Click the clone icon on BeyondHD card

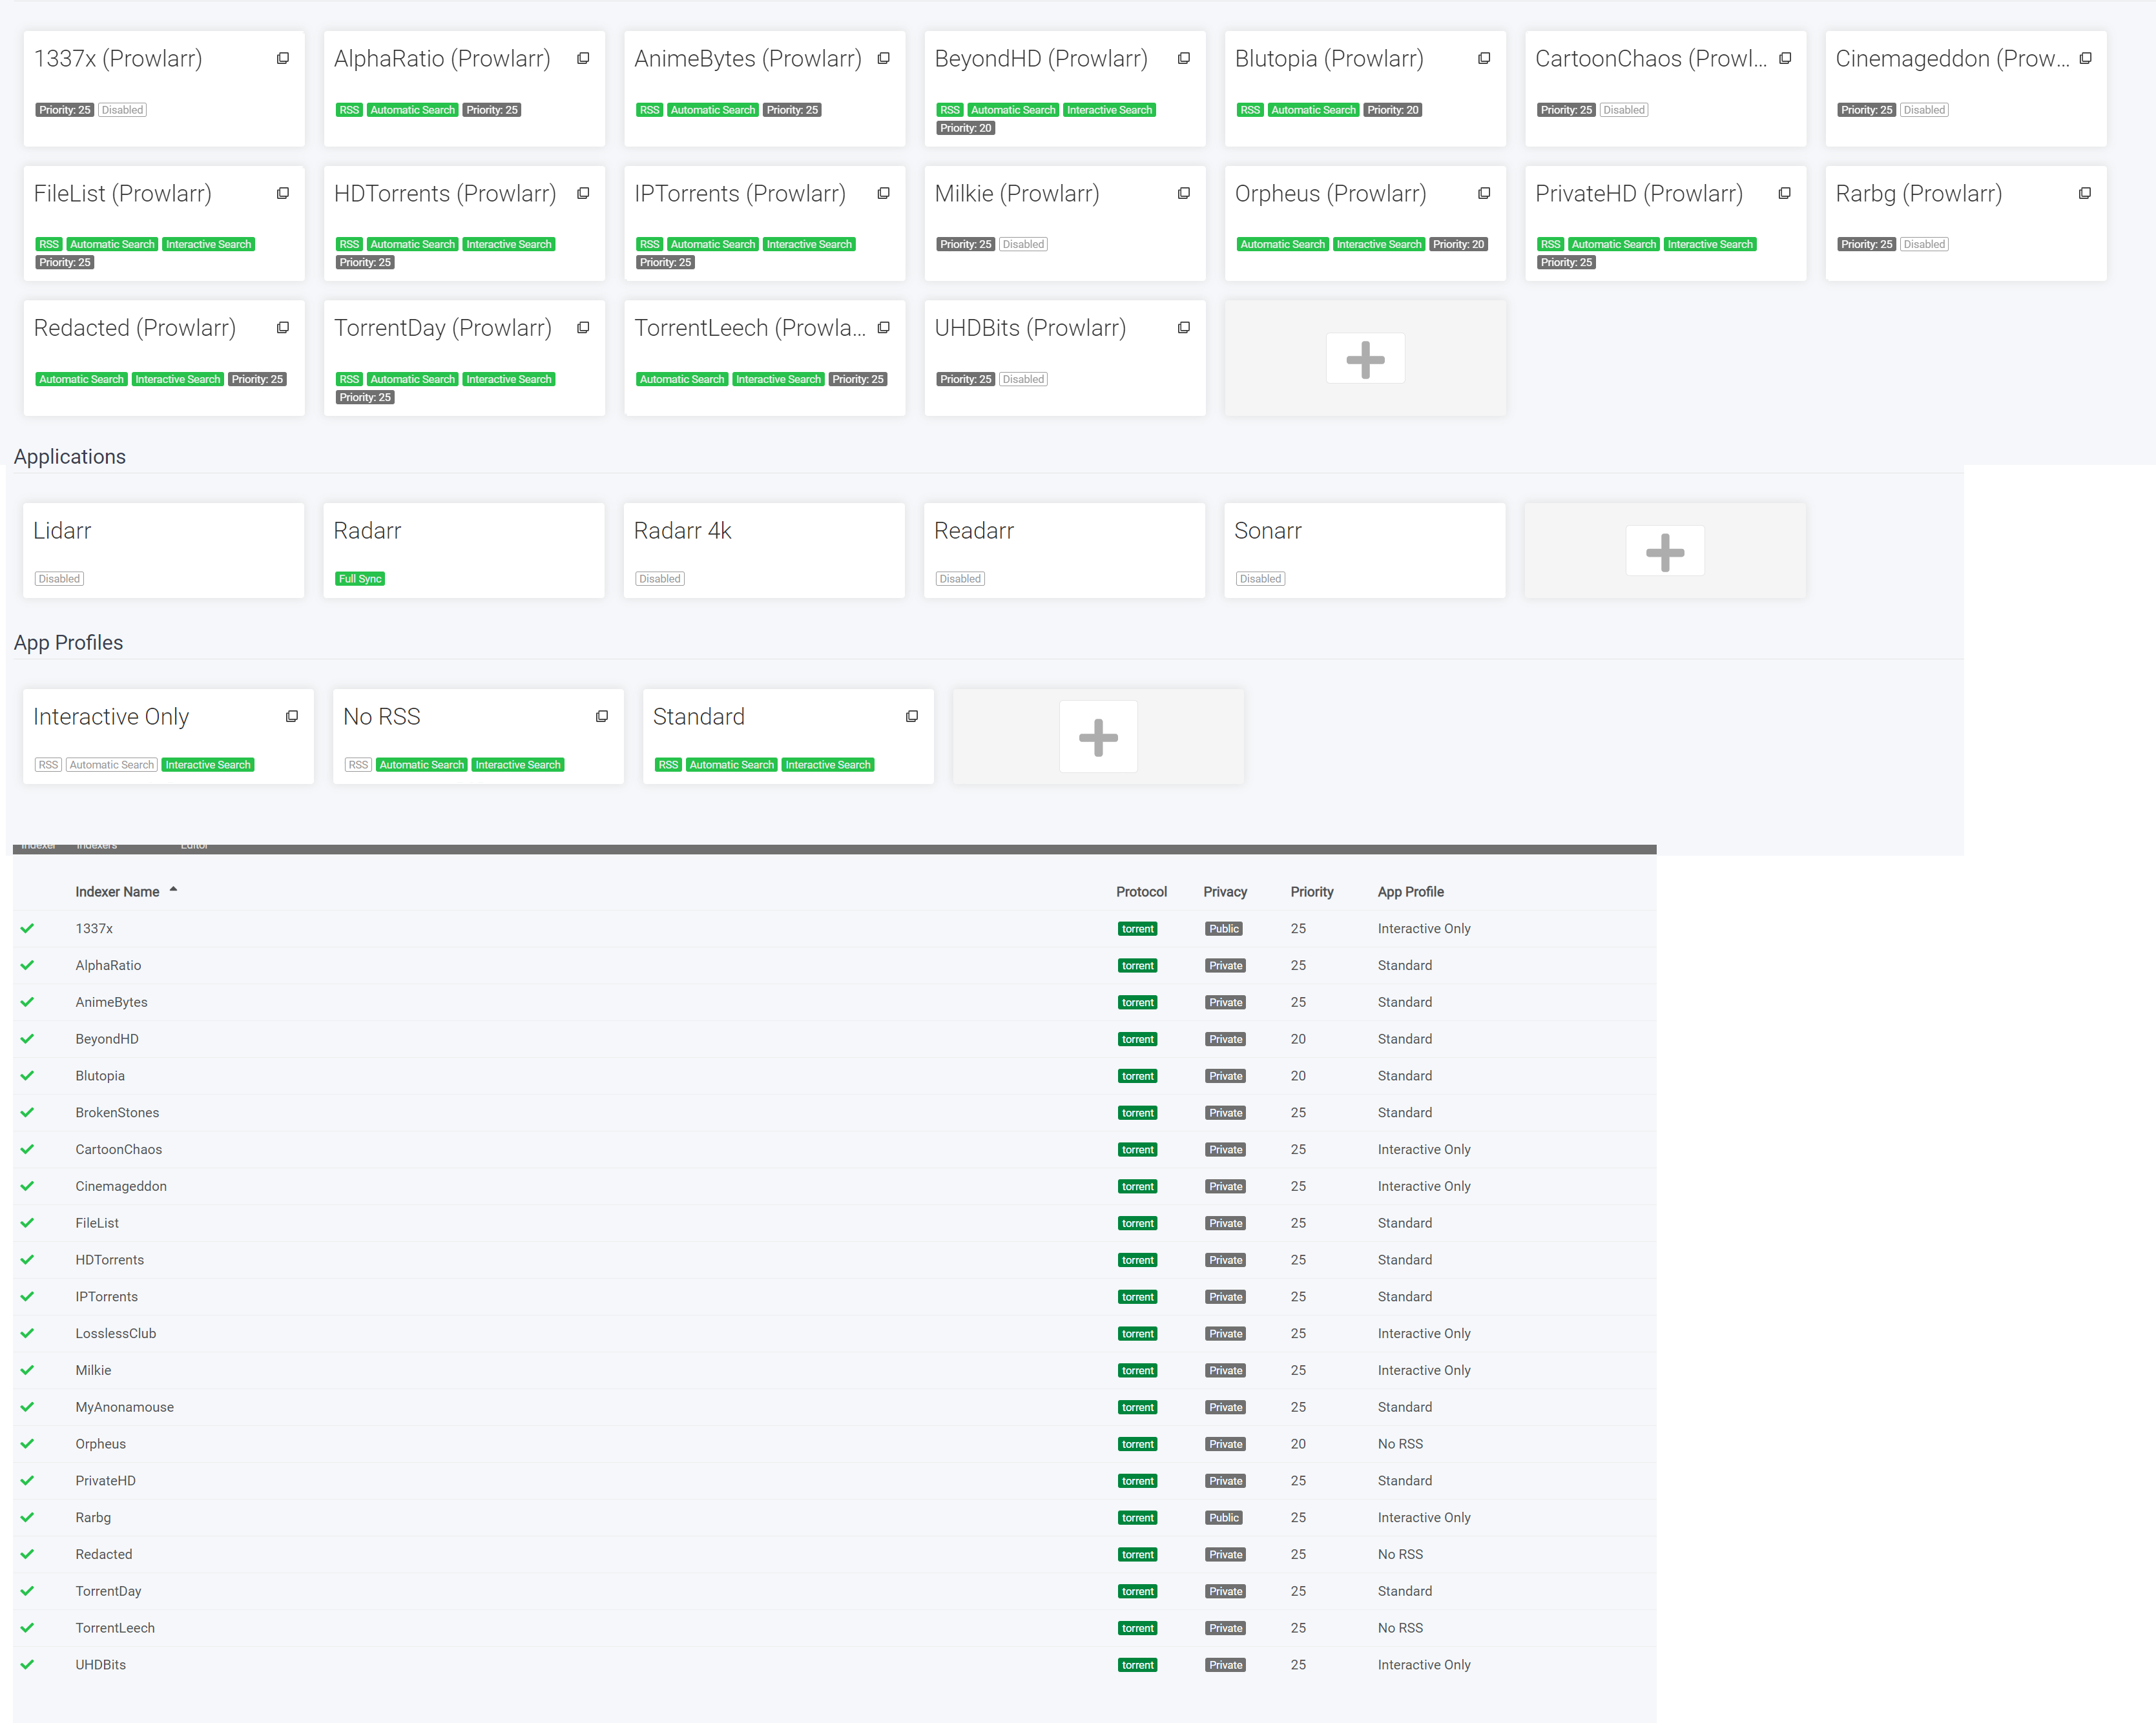pyautogui.click(x=1184, y=58)
